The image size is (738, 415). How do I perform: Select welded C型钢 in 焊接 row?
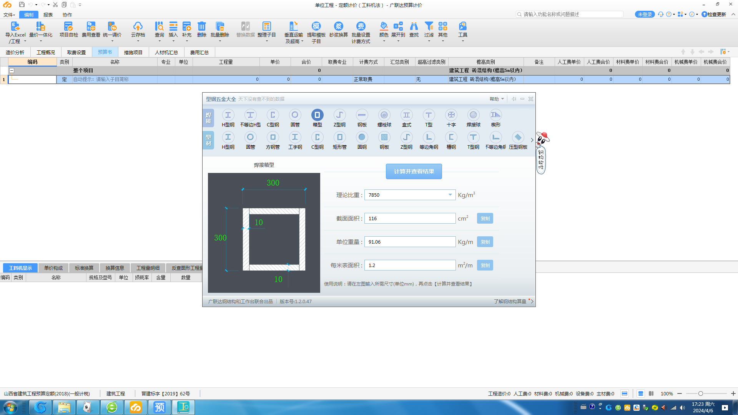273,118
